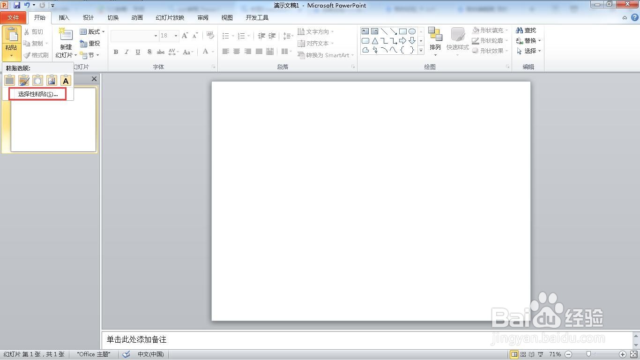This screenshot has width=640, height=360.
Task: Open the font size 18 dropdown
Action: [x=176, y=36]
